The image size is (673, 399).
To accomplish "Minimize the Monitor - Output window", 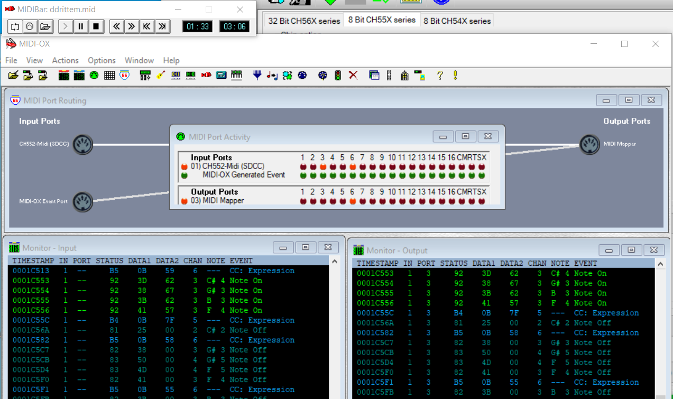I will pyautogui.click(x=609, y=250).
